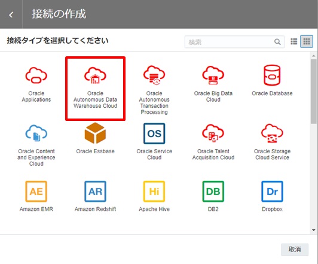Select Oracle Content and Experience Cloud icon
Image resolution: width=318 pixels, height=264 pixels.
(x=36, y=133)
